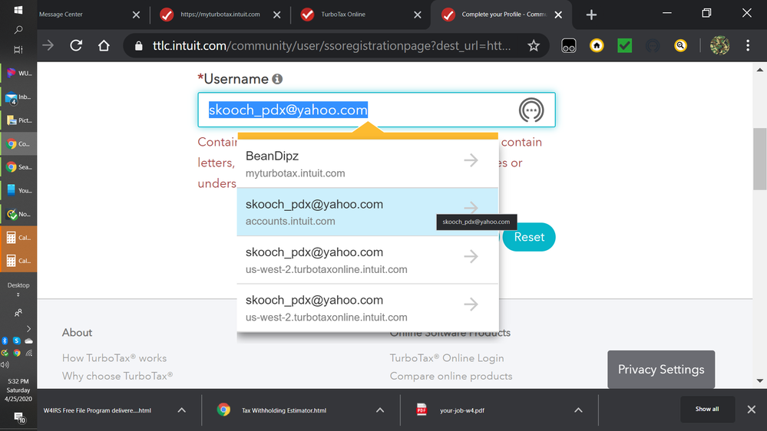The image size is (767, 431).
Task: Open Compare online products link
Action: [x=451, y=376]
